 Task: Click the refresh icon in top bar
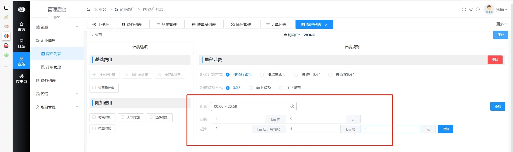point(478,9)
